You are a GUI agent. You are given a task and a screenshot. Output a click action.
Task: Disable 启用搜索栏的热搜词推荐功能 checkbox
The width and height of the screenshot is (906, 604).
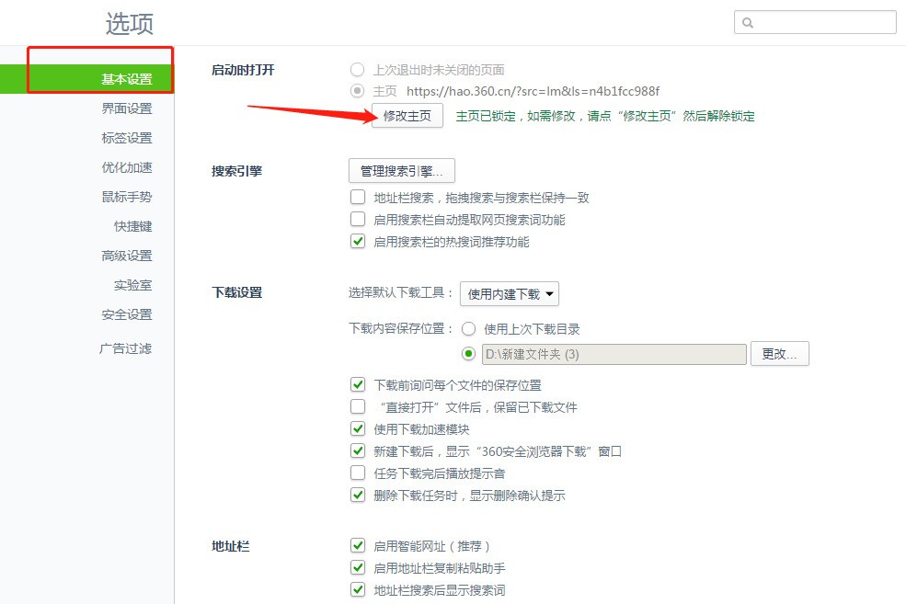pyautogui.click(x=358, y=242)
